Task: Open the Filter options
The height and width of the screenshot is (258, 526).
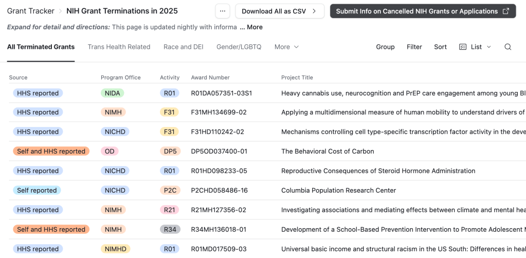Action: pyautogui.click(x=414, y=47)
